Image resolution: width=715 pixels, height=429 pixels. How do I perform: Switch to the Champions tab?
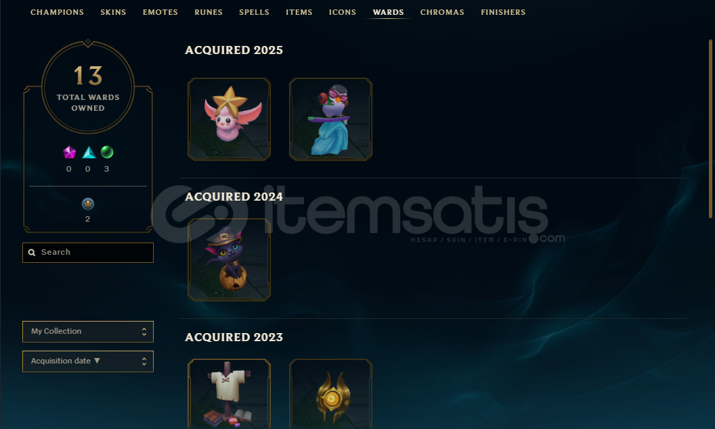click(57, 12)
